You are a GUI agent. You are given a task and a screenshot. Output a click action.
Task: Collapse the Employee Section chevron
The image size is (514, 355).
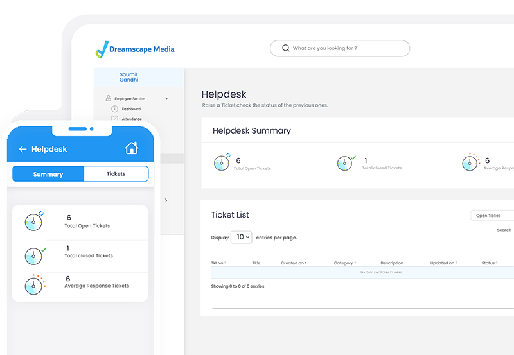point(166,98)
